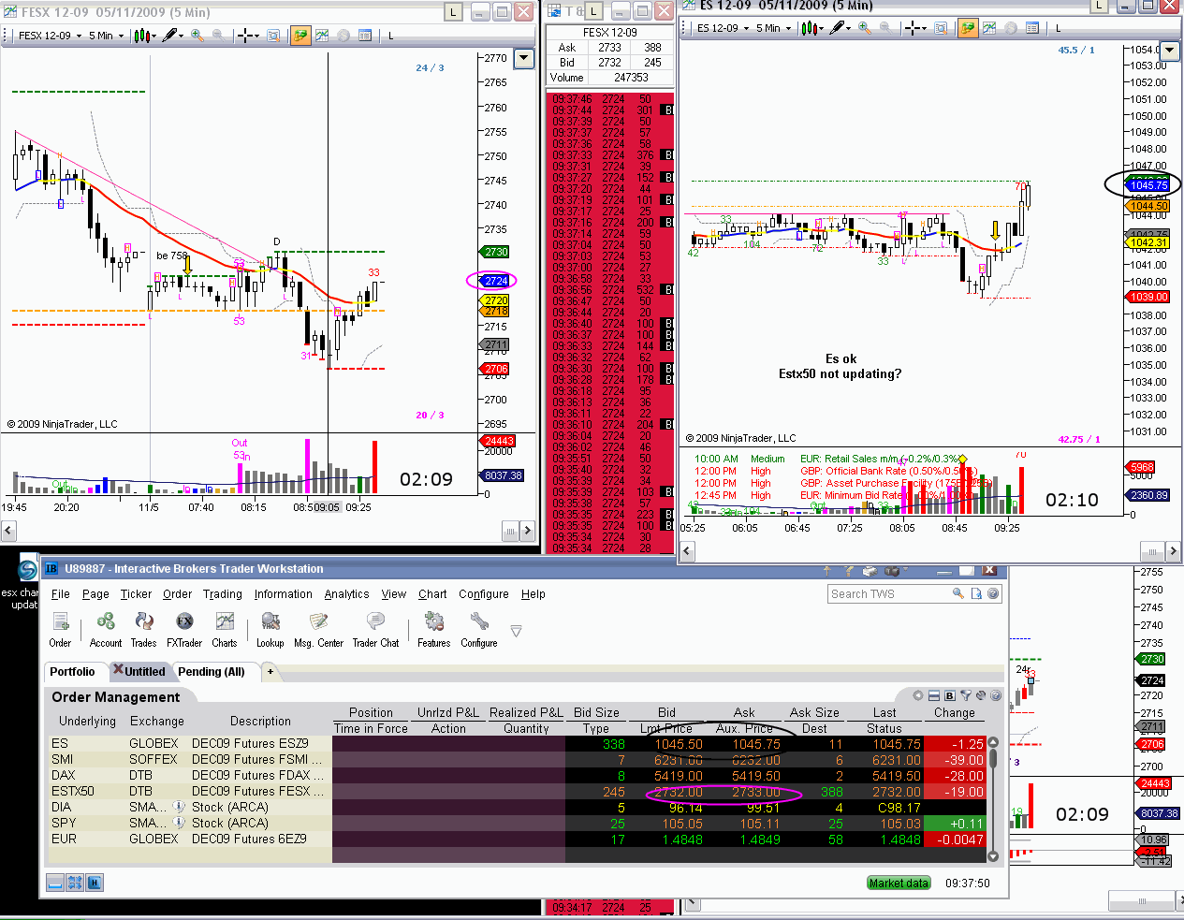Viewport: 1184px width, 920px height.
Task: Click left scroll arrow under FESX chart
Action: pos(8,531)
